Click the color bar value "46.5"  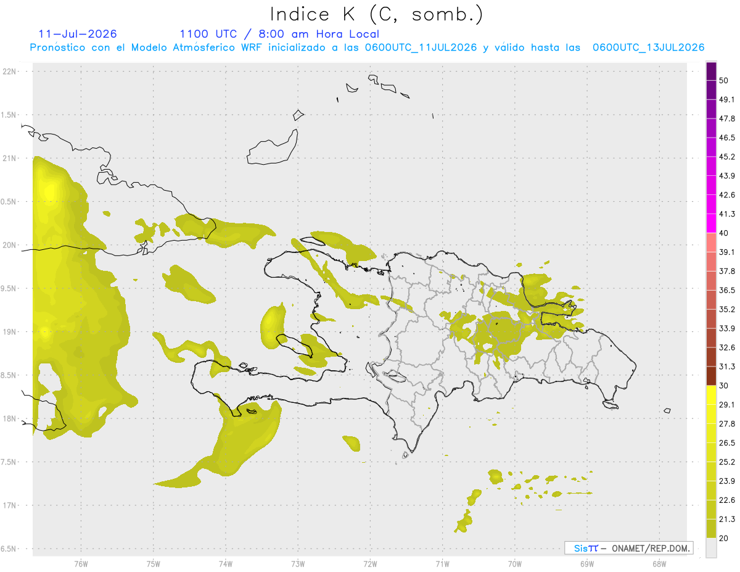click(727, 138)
